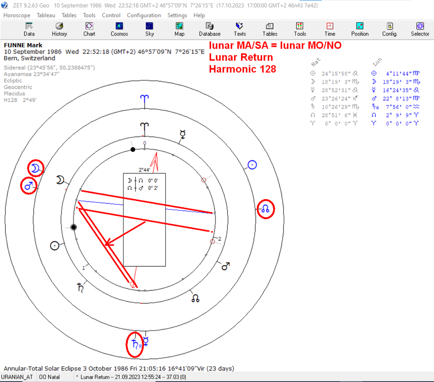Click the Sidereal settings line

coord(49,67)
